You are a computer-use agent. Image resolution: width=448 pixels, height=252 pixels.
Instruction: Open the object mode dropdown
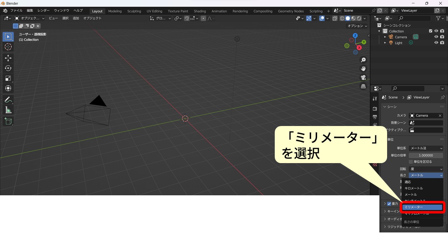point(30,18)
